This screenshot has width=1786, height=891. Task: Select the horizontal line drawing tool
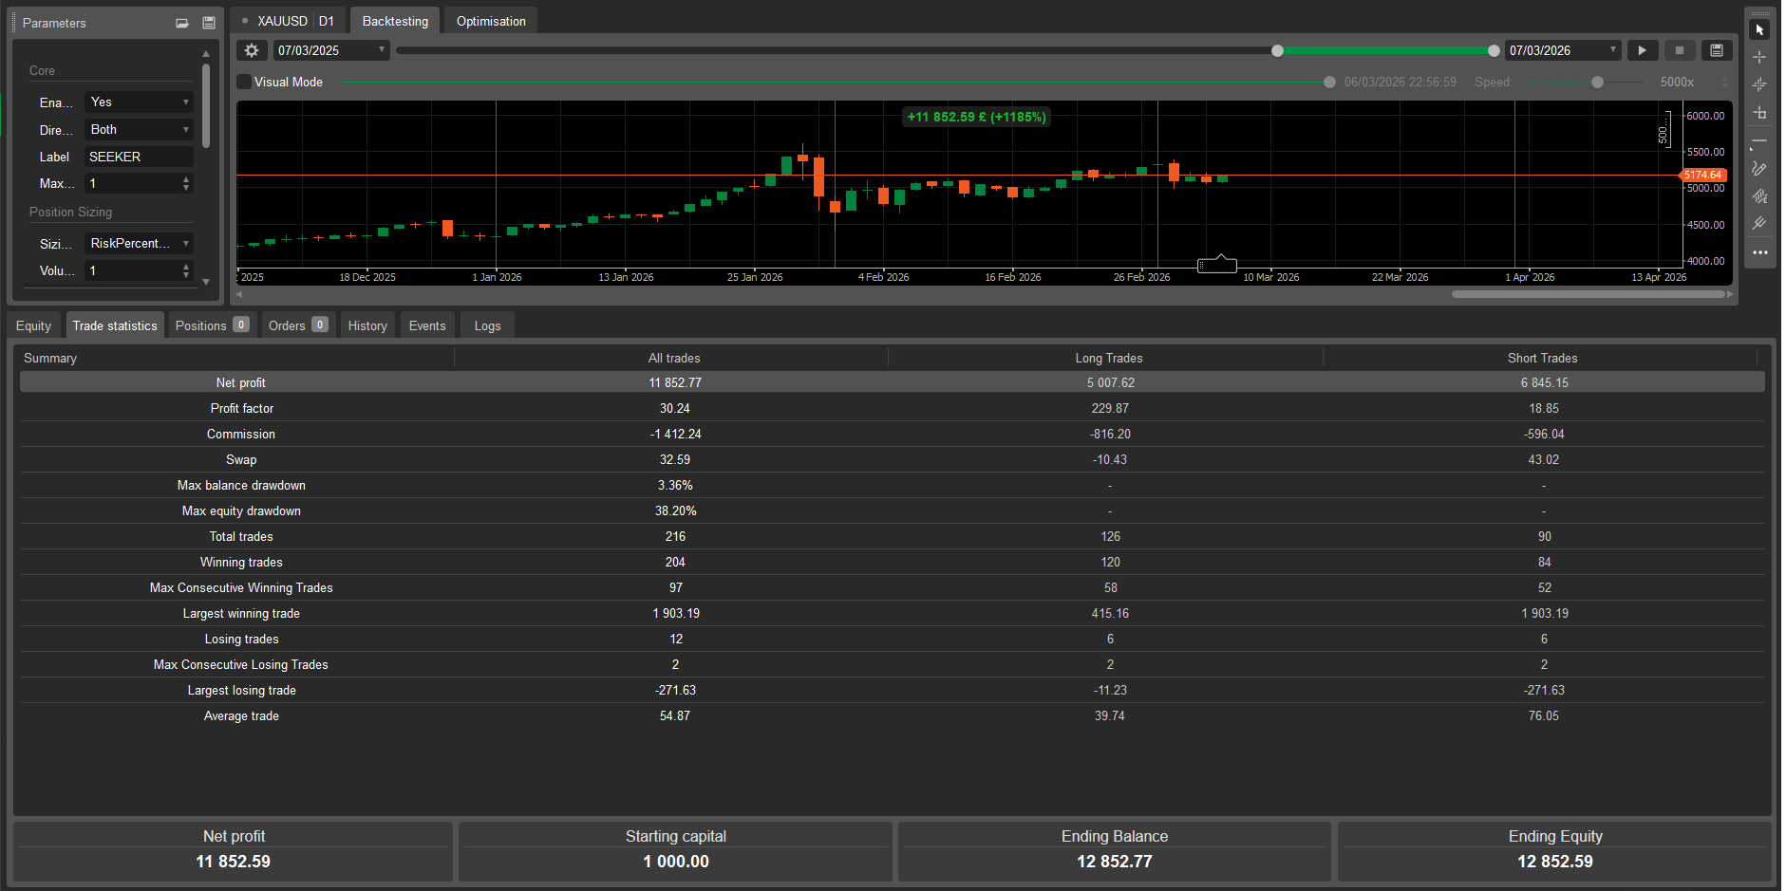[x=1759, y=140]
